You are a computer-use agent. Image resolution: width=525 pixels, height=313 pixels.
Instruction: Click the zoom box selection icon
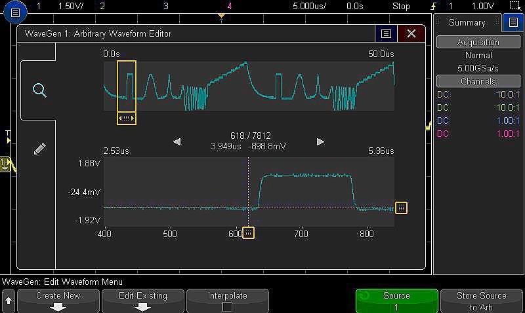[x=515, y=6]
